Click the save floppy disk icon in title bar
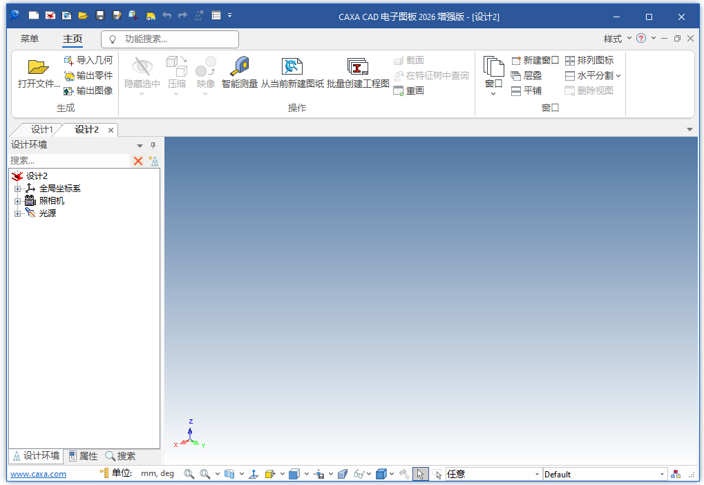The width and height of the screenshot is (704, 485). click(100, 16)
